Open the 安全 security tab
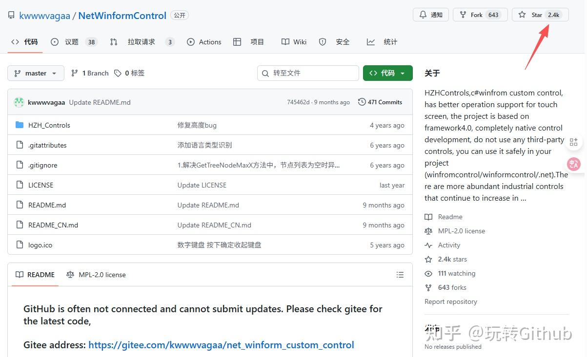The height and width of the screenshot is (357, 587). (x=334, y=42)
